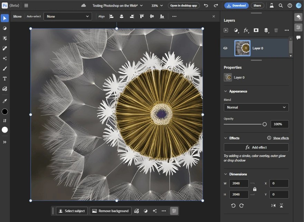Viewport: 304px width, 222px height.
Task: Open the hamburger main menu
Action: point(26,6)
